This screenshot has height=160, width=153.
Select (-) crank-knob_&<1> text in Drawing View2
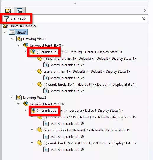[90, 143]
